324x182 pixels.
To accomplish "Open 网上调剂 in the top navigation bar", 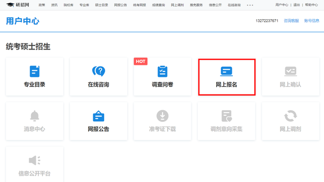I will point(177,5).
